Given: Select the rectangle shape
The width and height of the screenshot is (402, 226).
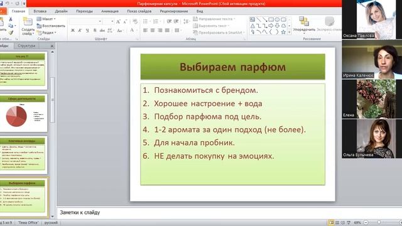Looking at the screenshot, I should click(271, 19).
